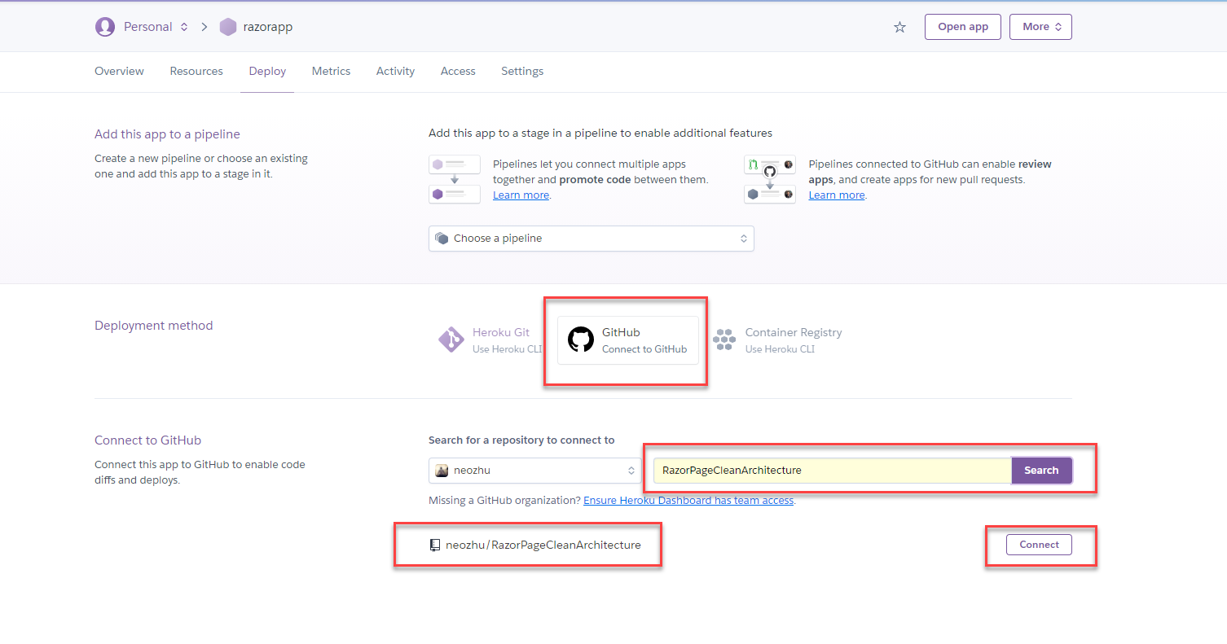
Task: Open Ensure Heroku Dashboard has team access link
Action: 688,501
